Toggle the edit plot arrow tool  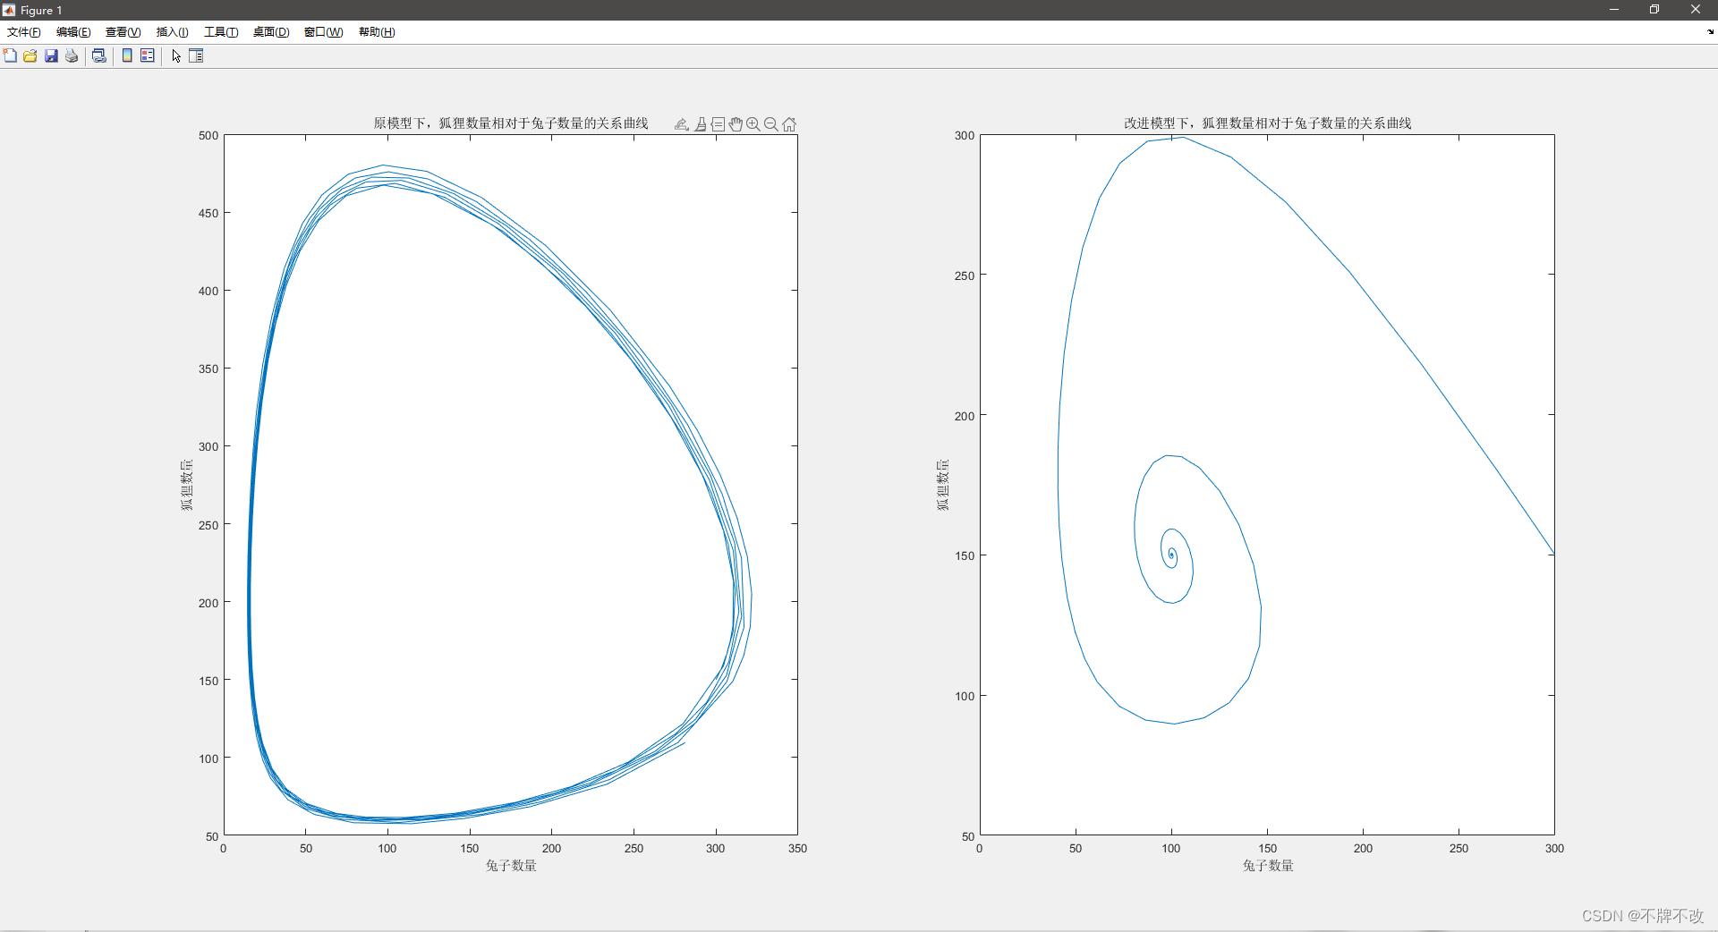point(176,55)
